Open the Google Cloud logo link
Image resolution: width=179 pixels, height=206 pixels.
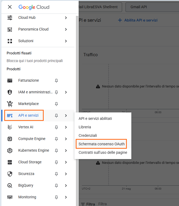(x=34, y=7)
